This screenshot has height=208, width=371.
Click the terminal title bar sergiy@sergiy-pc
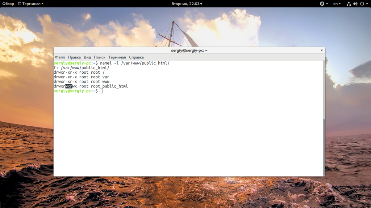(189, 51)
